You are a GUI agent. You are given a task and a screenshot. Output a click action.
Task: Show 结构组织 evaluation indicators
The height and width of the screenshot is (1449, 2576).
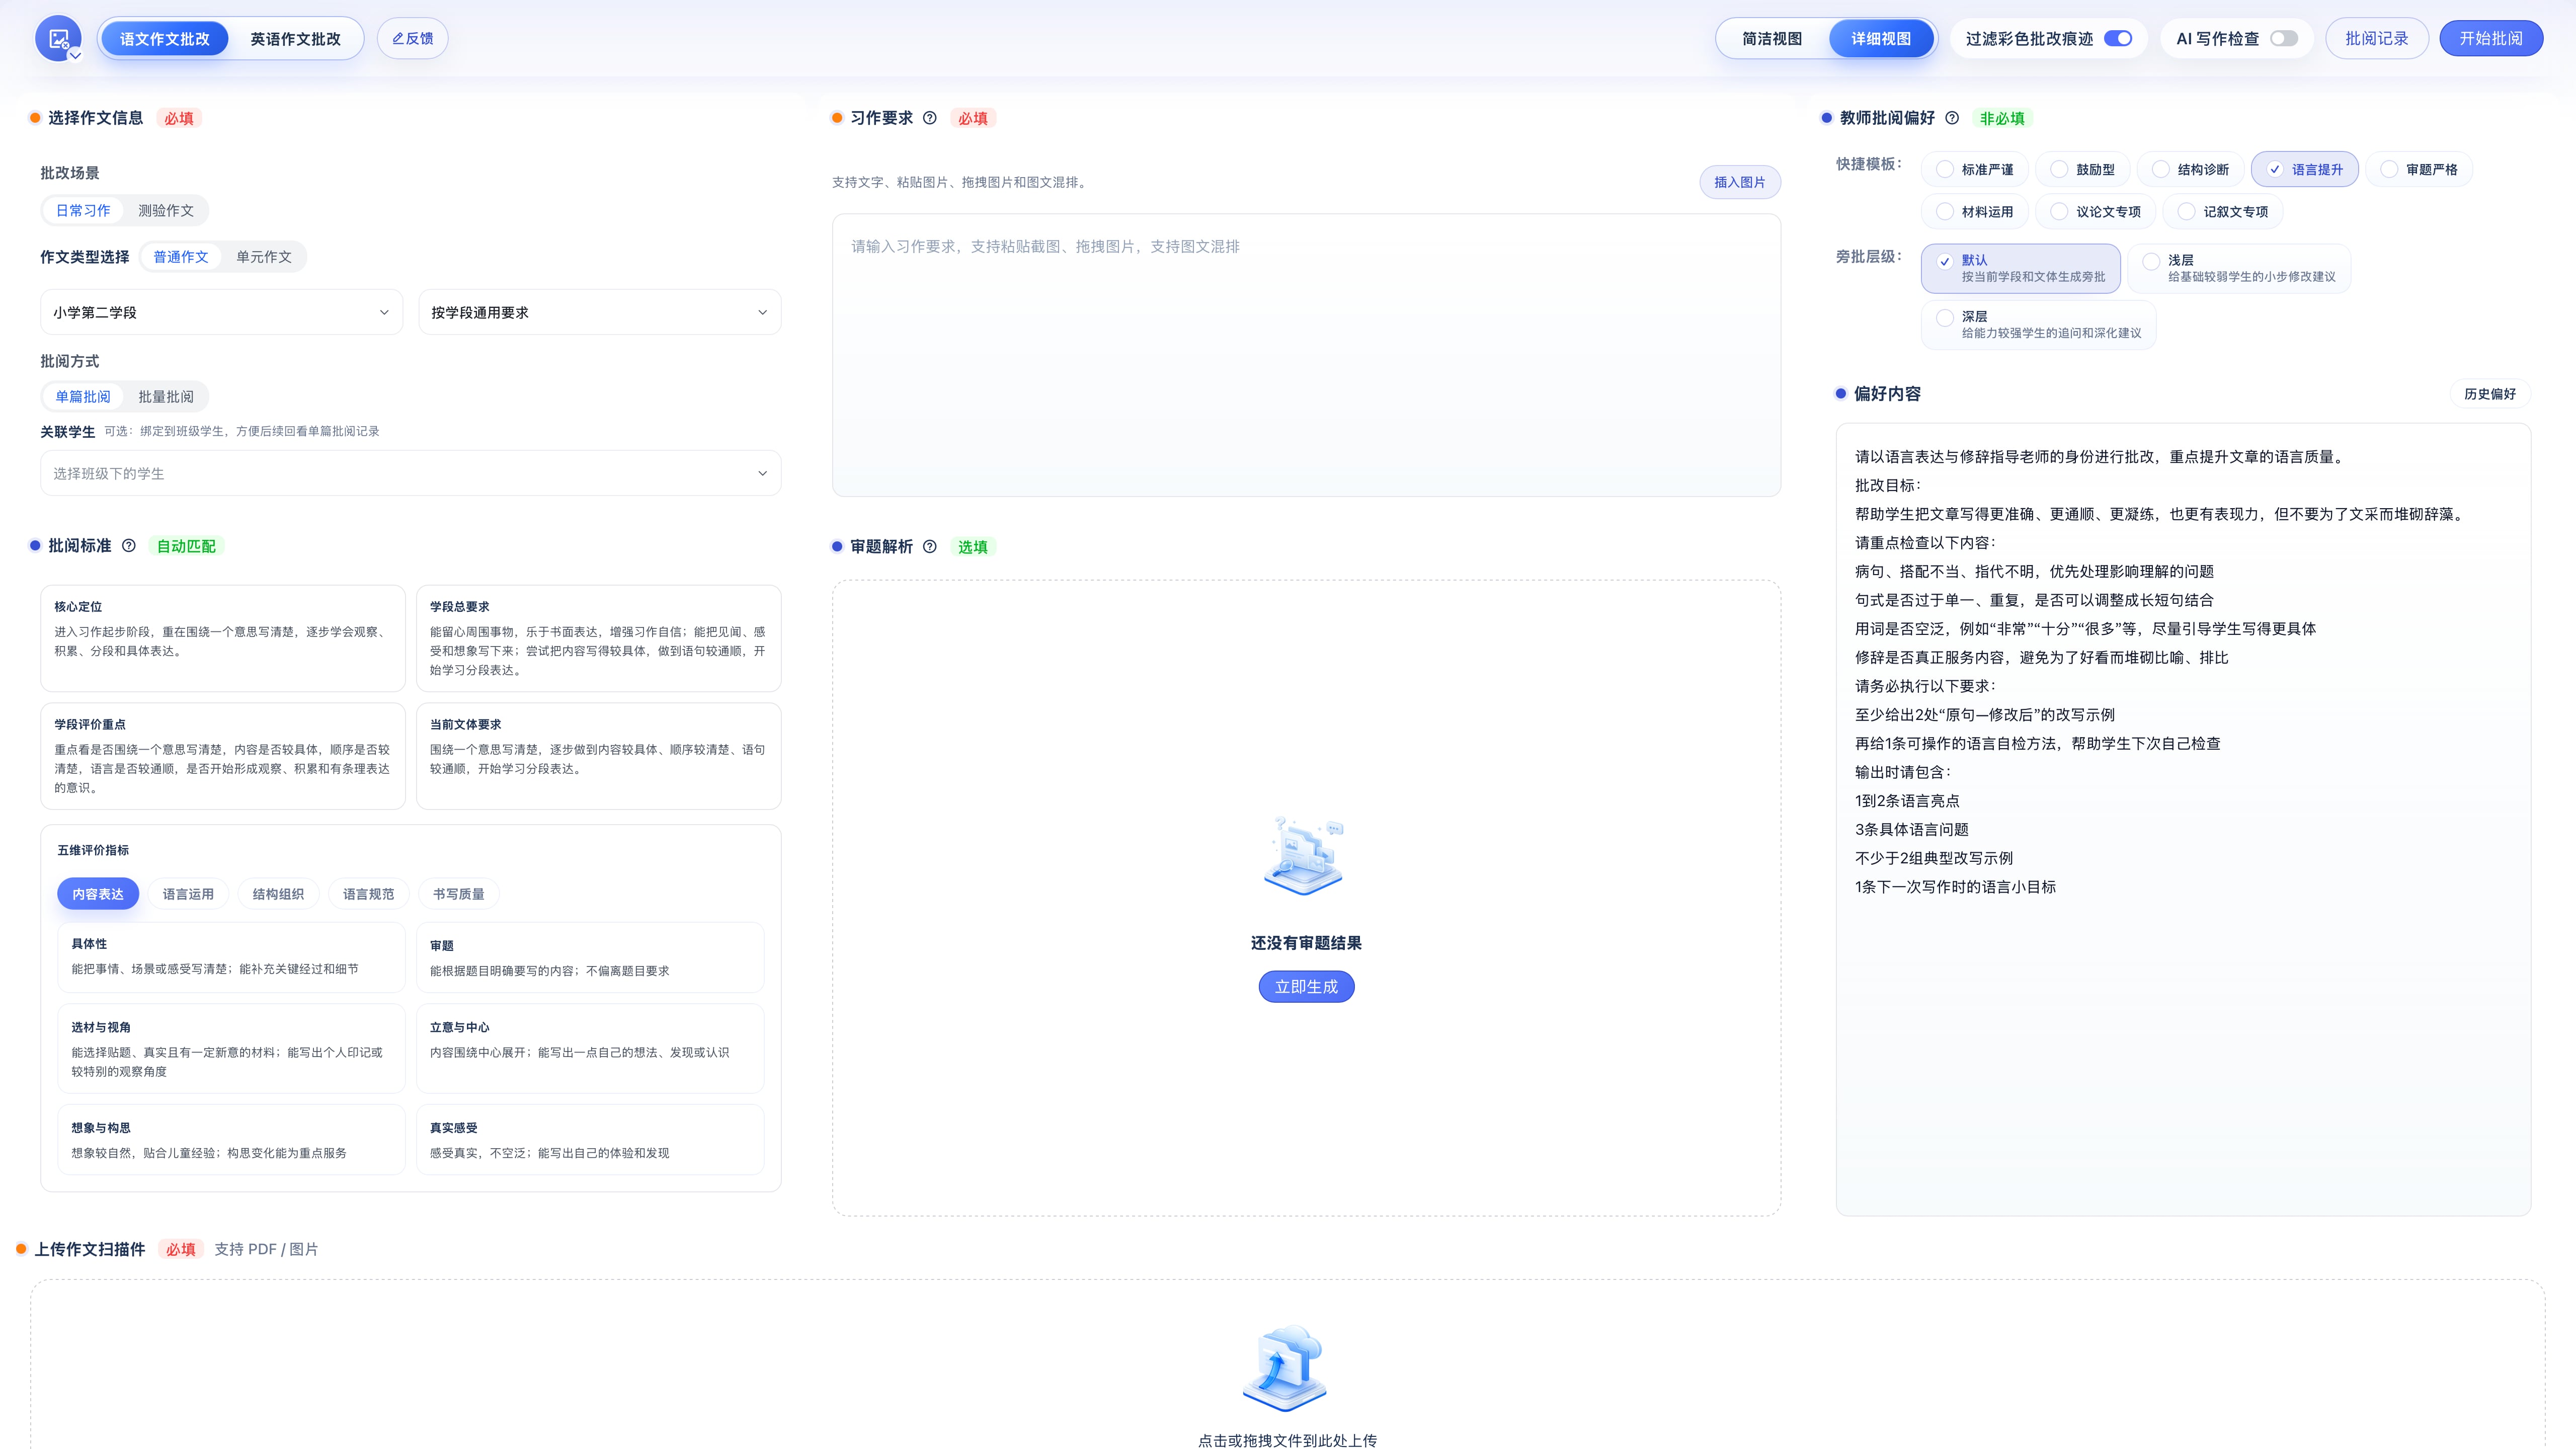point(278,894)
